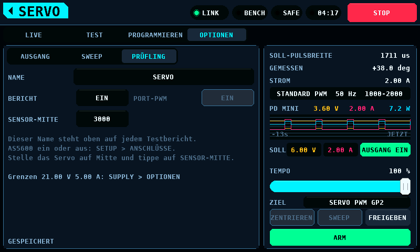Click the 04:17 timer pill
This screenshot has height=252, width=420.
click(323, 13)
